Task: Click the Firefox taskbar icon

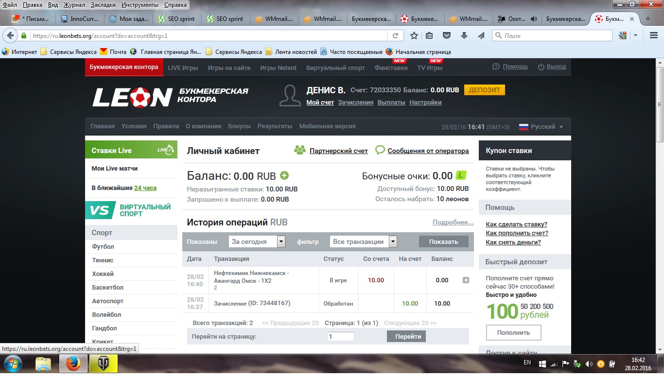Action: (x=73, y=363)
